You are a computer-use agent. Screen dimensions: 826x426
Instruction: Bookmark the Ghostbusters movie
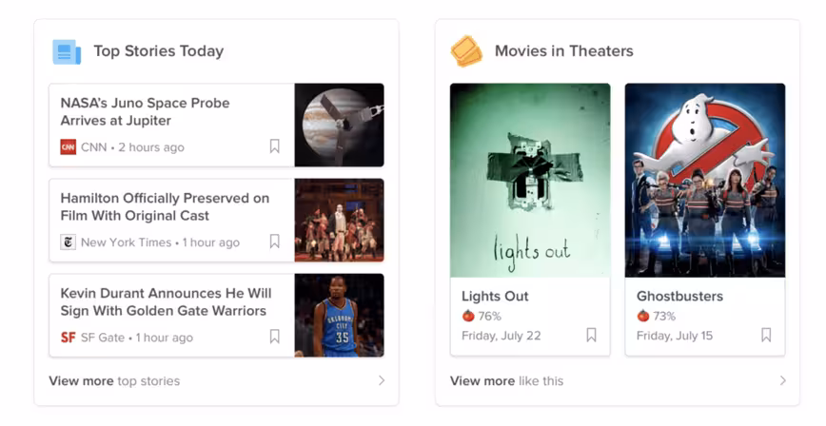[x=766, y=335]
